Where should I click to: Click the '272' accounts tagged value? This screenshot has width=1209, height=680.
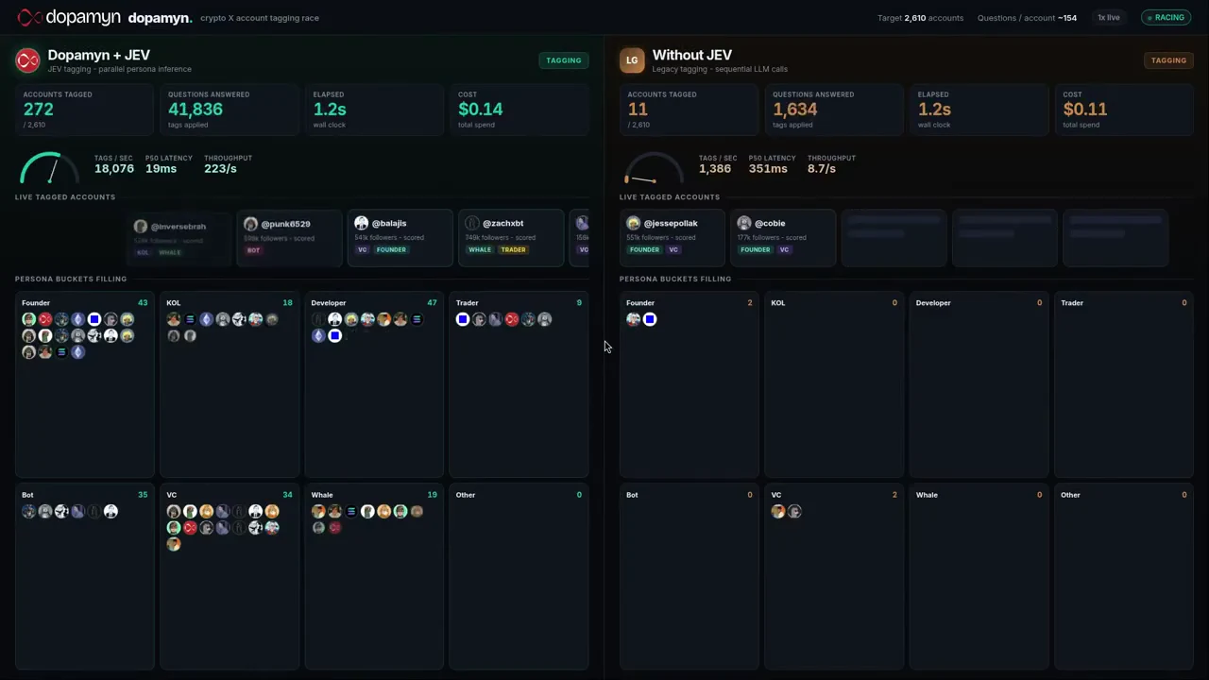click(x=39, y=110)
